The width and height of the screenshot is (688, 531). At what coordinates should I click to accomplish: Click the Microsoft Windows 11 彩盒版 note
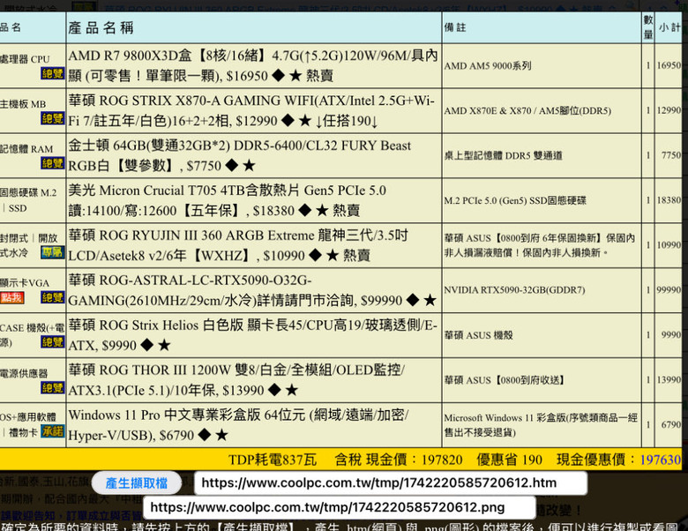coord(541,425)
